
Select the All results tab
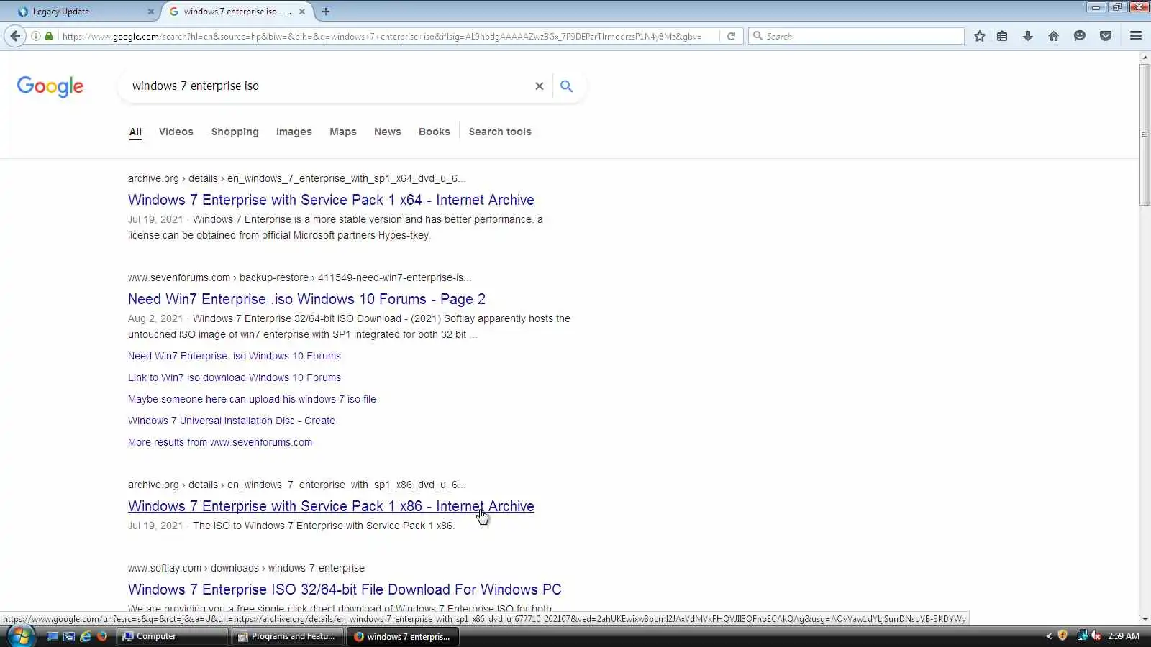[135, 132]
